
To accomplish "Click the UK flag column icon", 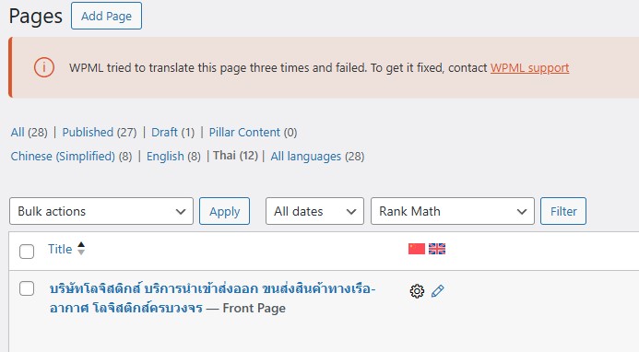I will point(437,249).
